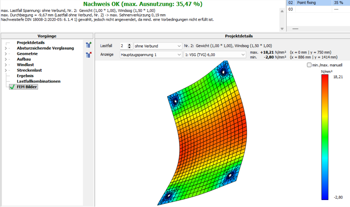Click the horizontal scrollbar under the table
Image resolution: width=350 pixels, height=207 pixels.
coord(318,29)
